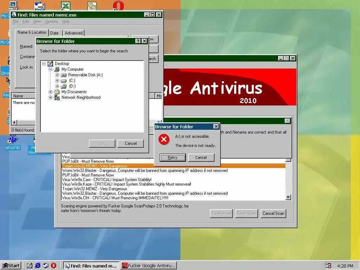Launch the Opera desktop shortcut
The image size is (360, 270).
[118, 6]
